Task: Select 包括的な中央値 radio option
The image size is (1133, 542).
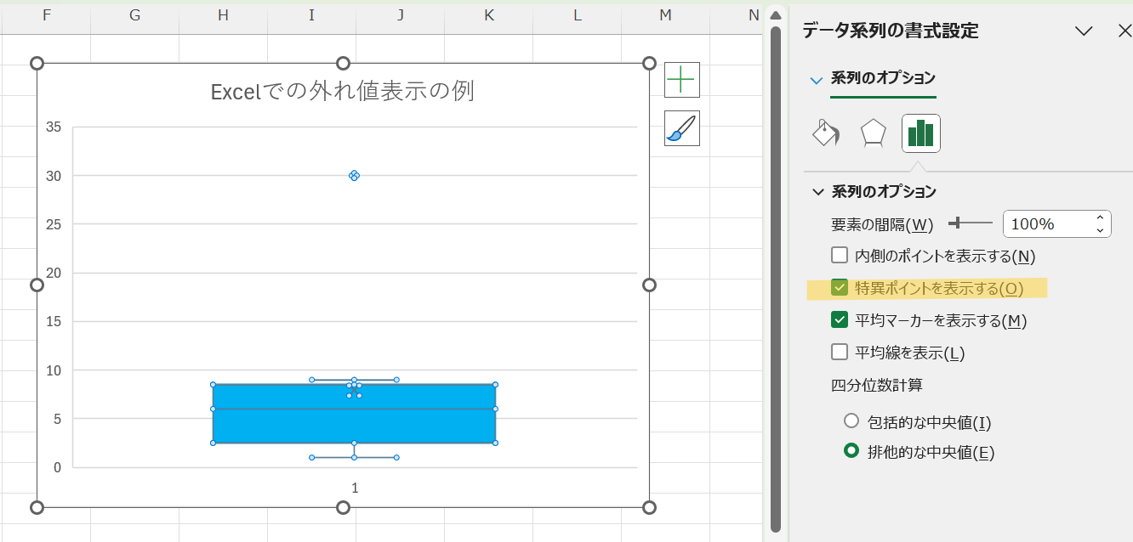Action: 851,421
